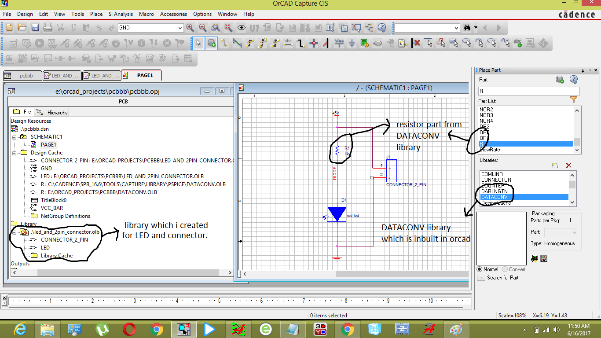Select the Place Junction tool
Viewport: 601px width, 338px height.
tap(314, 44)
